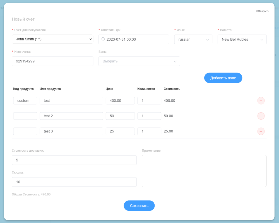Remove the 'test' product row
279x223 pixels.
[x=261, y=101]
